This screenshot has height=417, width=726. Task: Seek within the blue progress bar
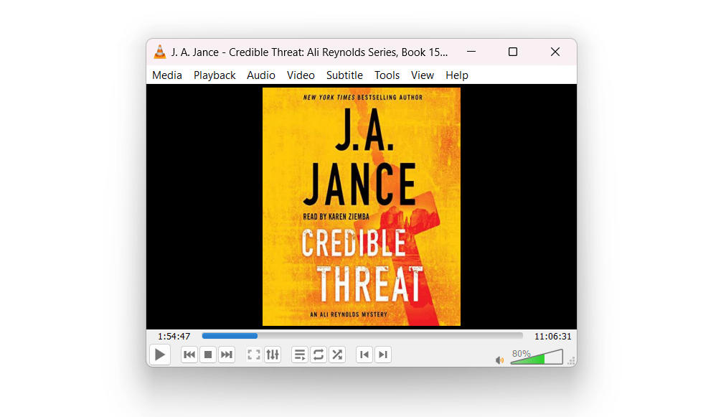click(362, 336)
